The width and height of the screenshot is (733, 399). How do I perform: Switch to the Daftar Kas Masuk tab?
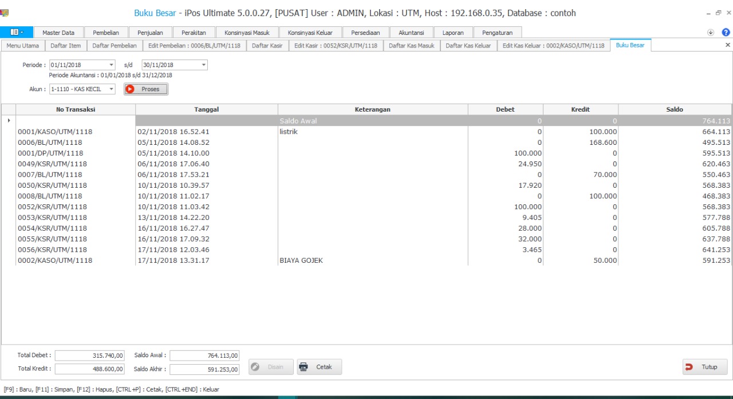(411, 45)
